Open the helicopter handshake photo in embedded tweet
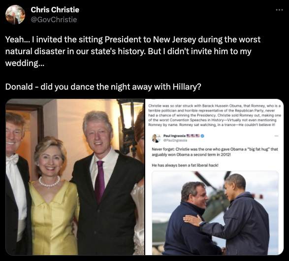This screenshot has width=289, height=261. coord(215,213)
